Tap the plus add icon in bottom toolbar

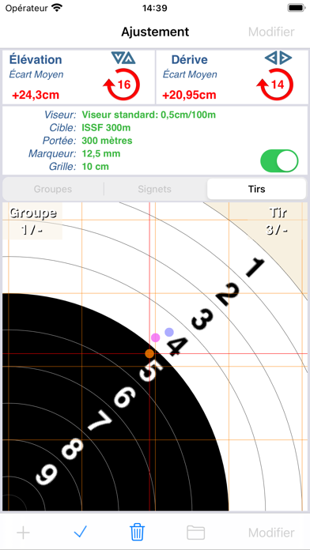23,533
